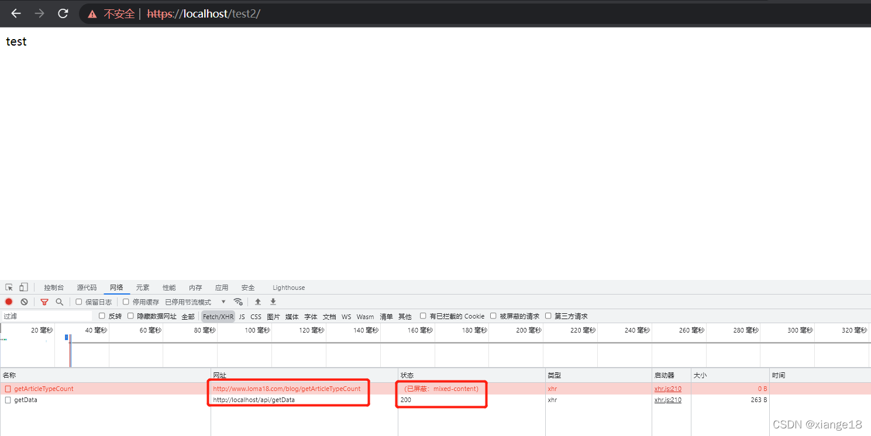This screenshot has width=871, height=436.
Task: Filter requests by 清单
Action: [386, 317]
